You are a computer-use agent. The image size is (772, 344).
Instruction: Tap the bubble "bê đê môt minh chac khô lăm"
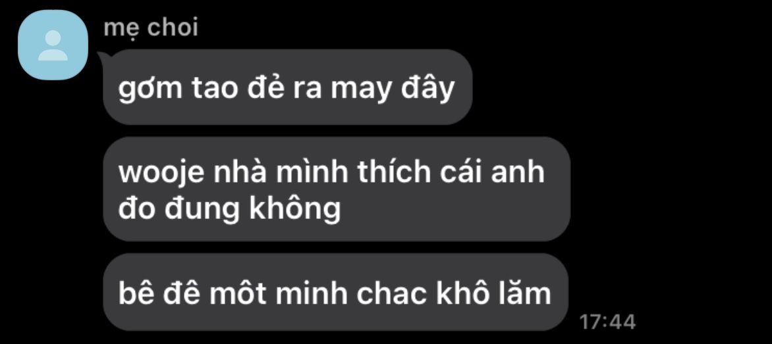pyautogui.click(x=336, y=292)
